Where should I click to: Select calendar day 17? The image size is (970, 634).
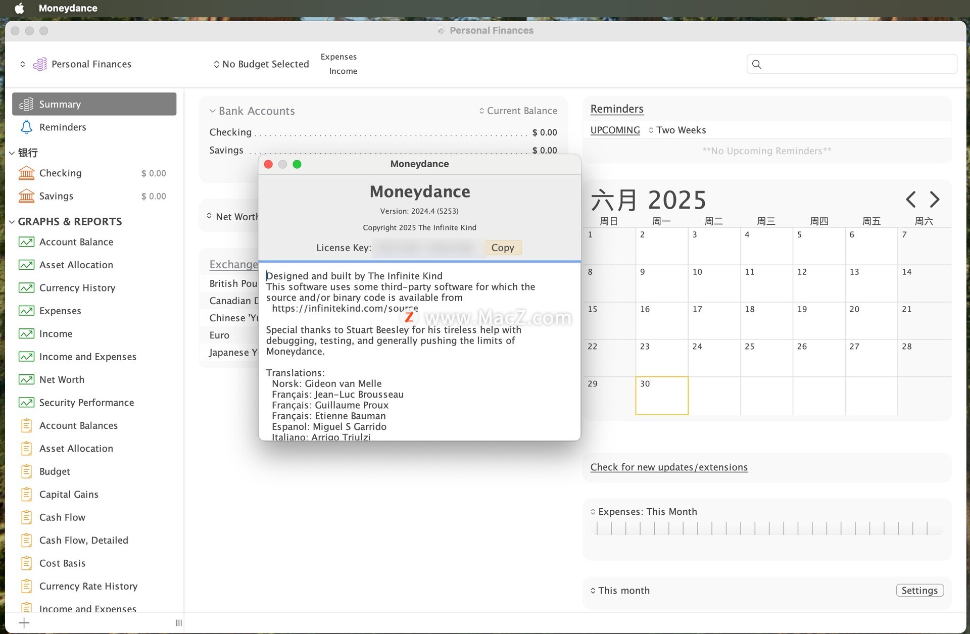pos(714,321)
